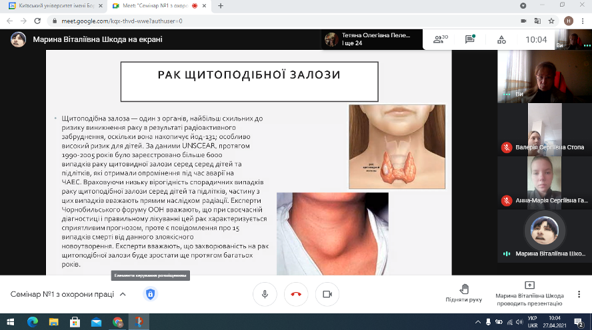Expand meeting details next to Семінар №1
The image size is (592, 330).
click(x=123, y=294)
